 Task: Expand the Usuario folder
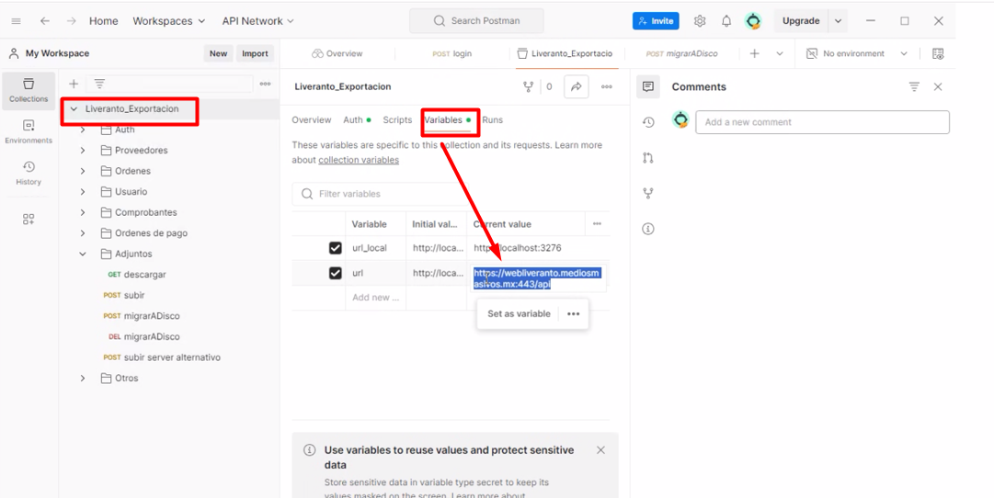(x=83, y=192)
